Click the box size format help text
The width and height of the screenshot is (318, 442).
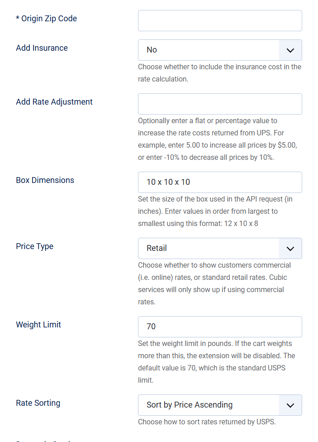pos(216,211)
